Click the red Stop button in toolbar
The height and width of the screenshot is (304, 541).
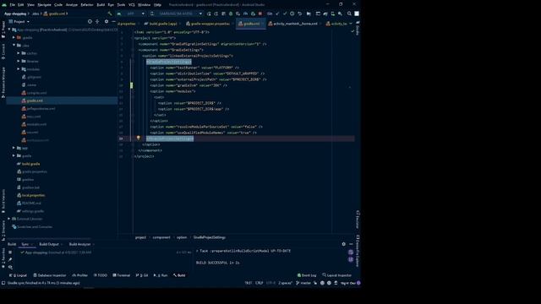point(260,14)
